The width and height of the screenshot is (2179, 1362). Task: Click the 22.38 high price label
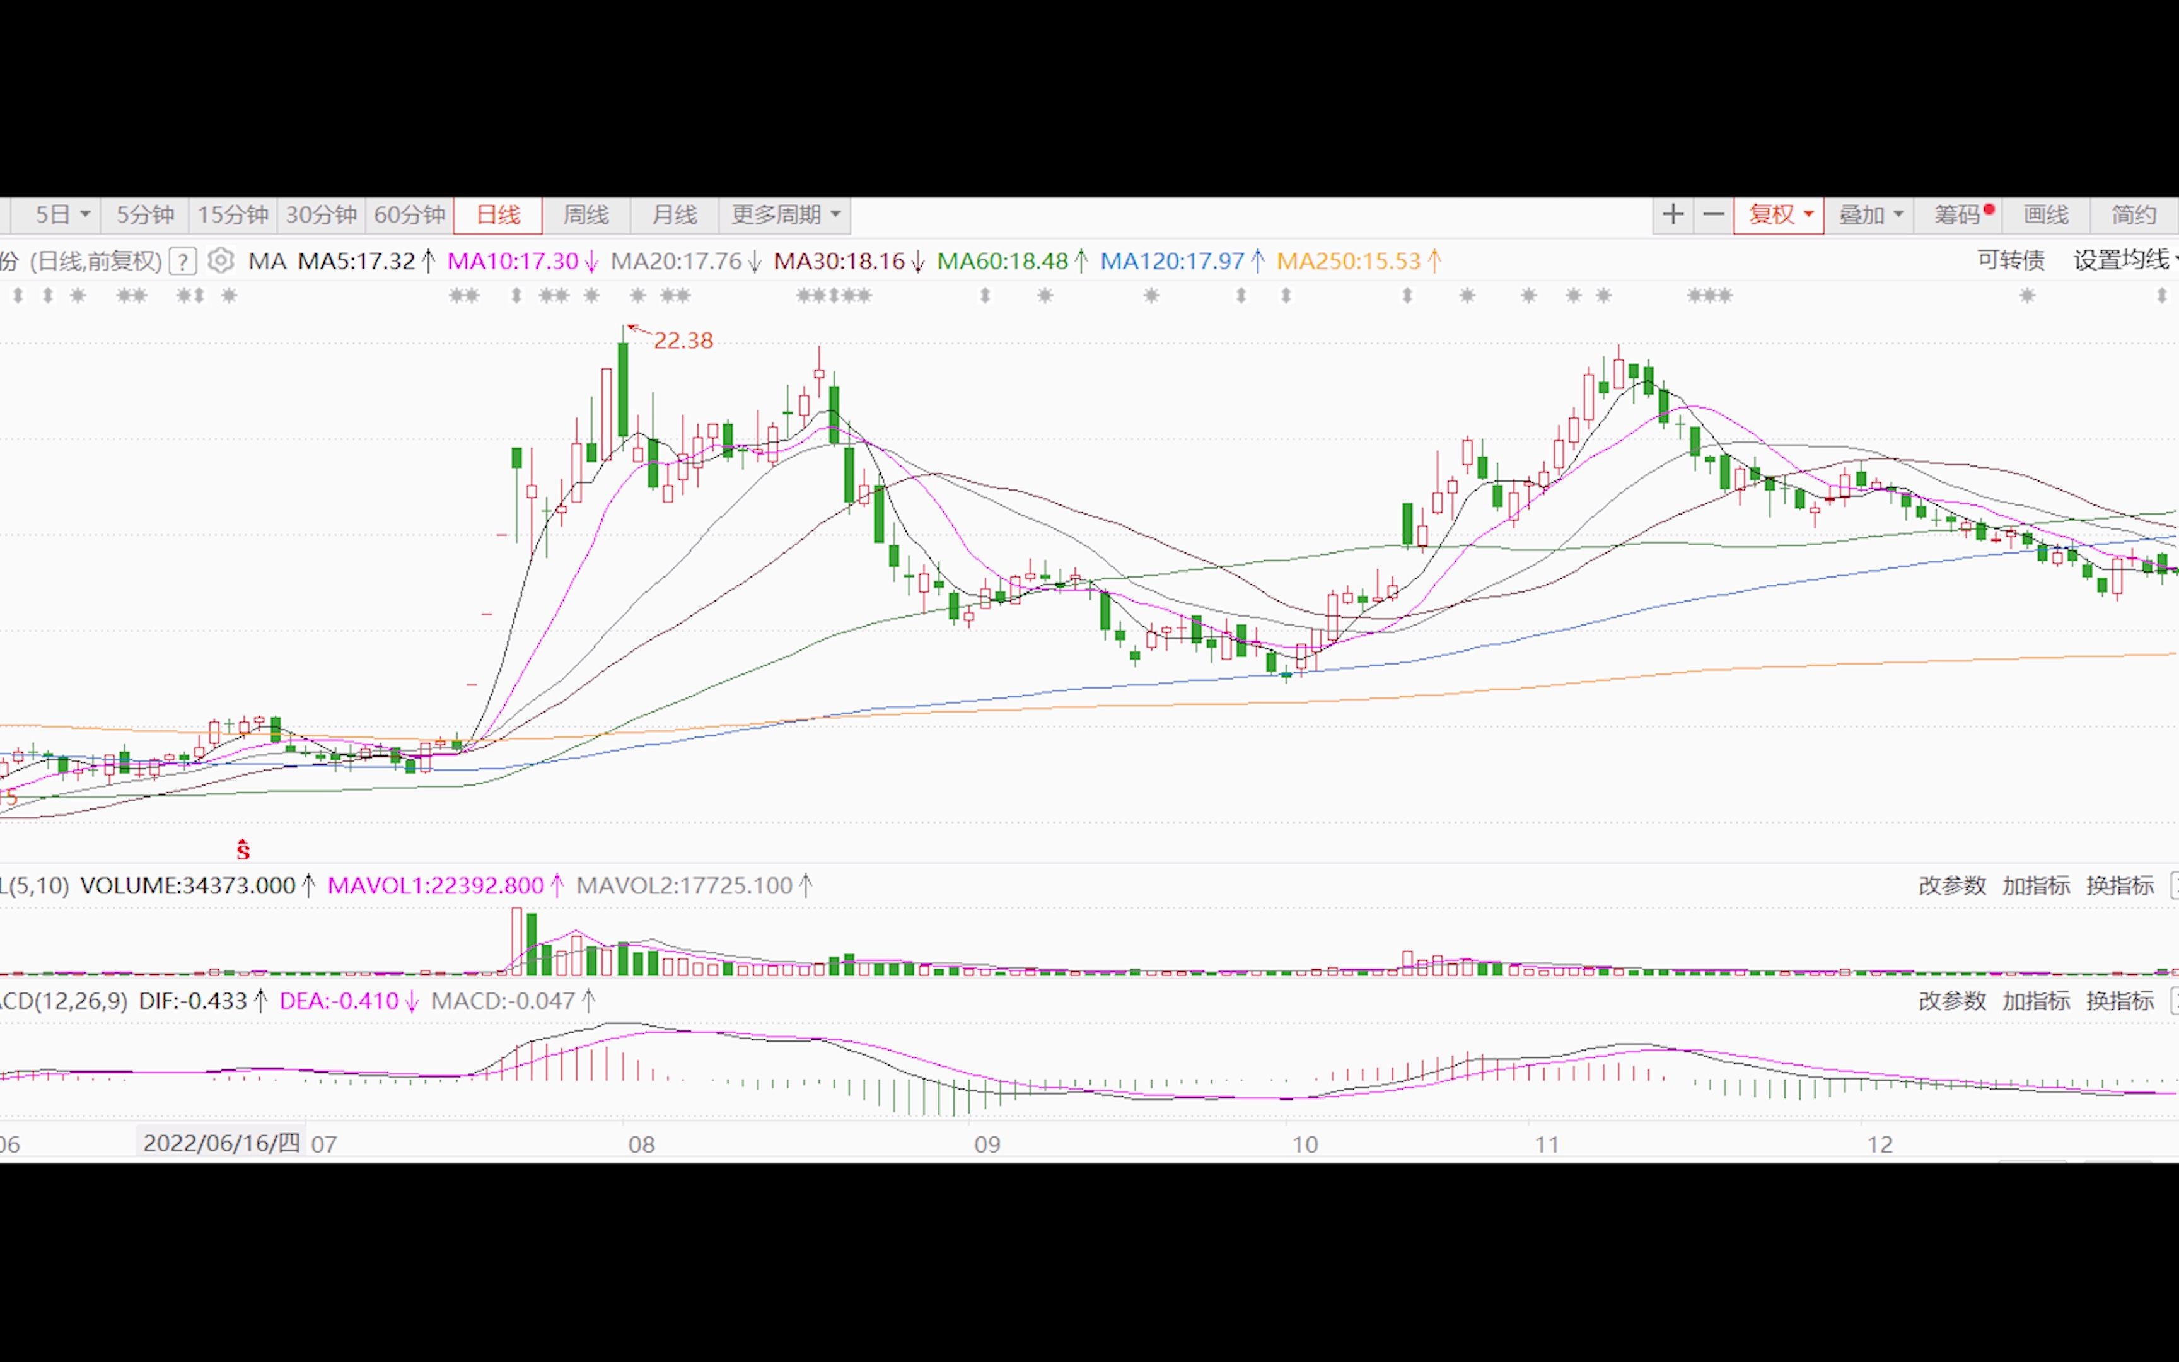[682, 340]
